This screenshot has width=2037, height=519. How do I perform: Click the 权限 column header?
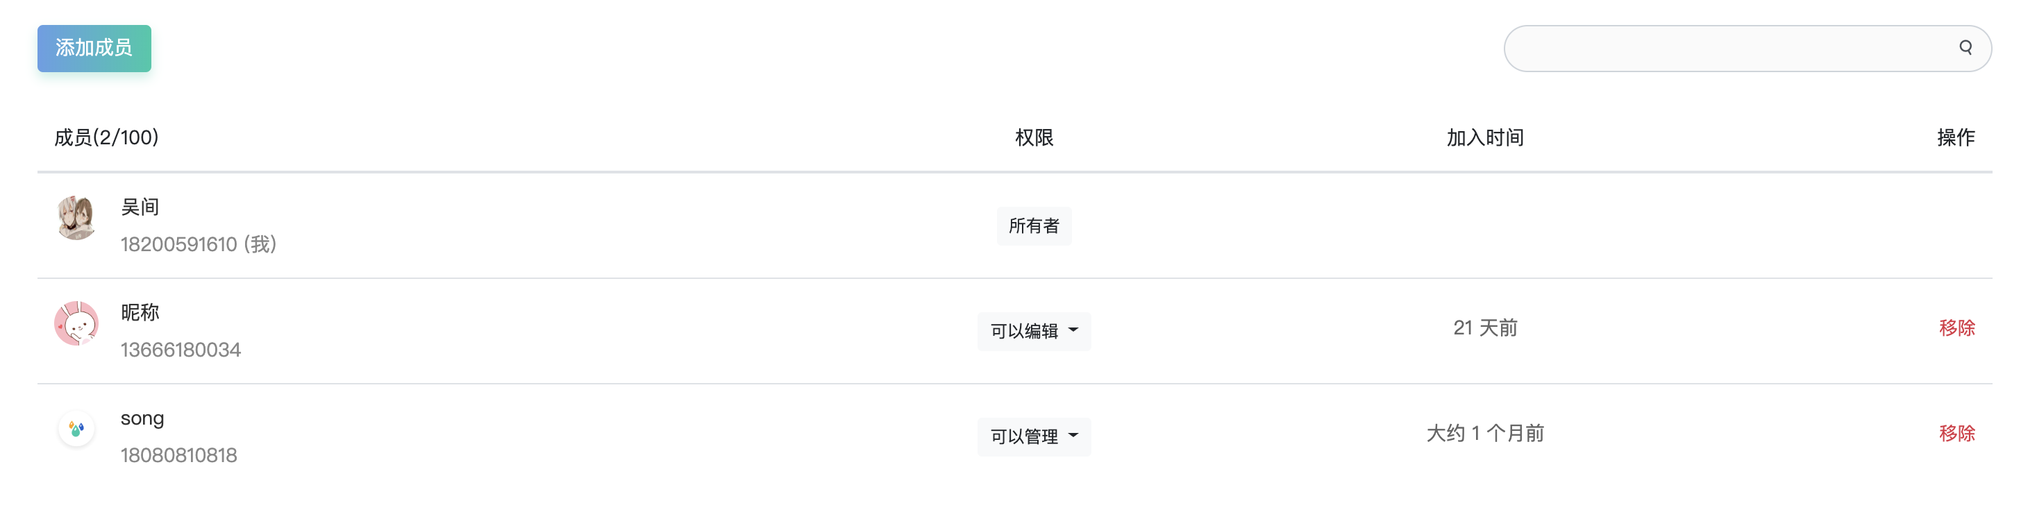point(1034,137)
